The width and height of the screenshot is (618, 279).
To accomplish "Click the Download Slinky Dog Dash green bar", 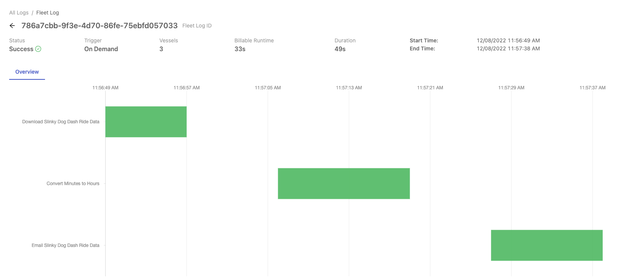I will tap(146, 122).
